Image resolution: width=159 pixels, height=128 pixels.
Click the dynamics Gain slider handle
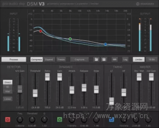point(60,77)
